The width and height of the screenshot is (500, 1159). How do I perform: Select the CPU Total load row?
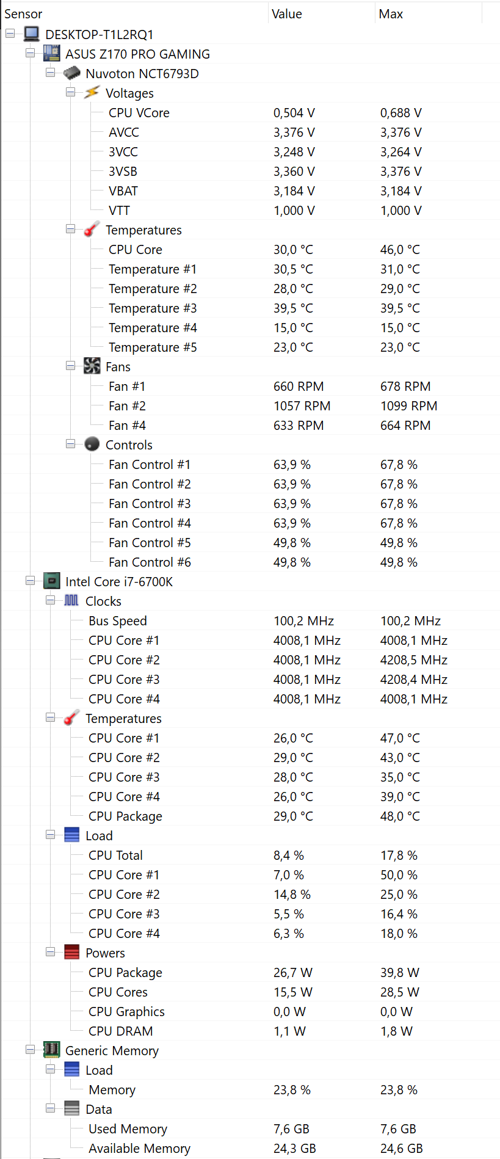[250, 855]
